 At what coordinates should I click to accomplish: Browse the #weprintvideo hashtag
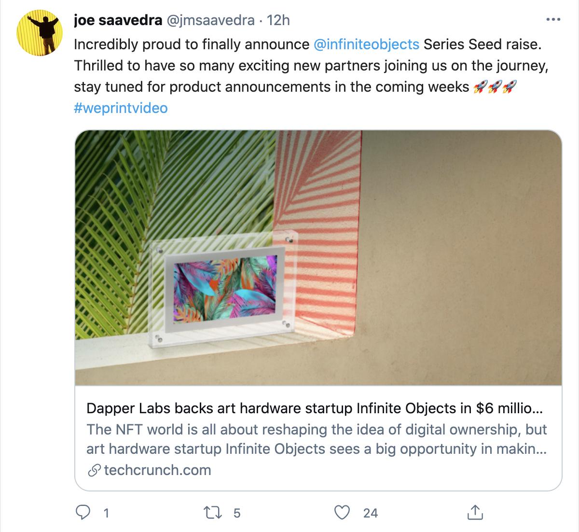121,108
